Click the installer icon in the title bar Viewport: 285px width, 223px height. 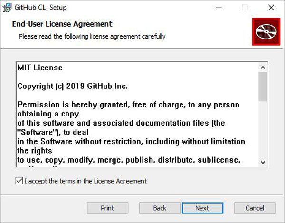[x=8, y=8]
